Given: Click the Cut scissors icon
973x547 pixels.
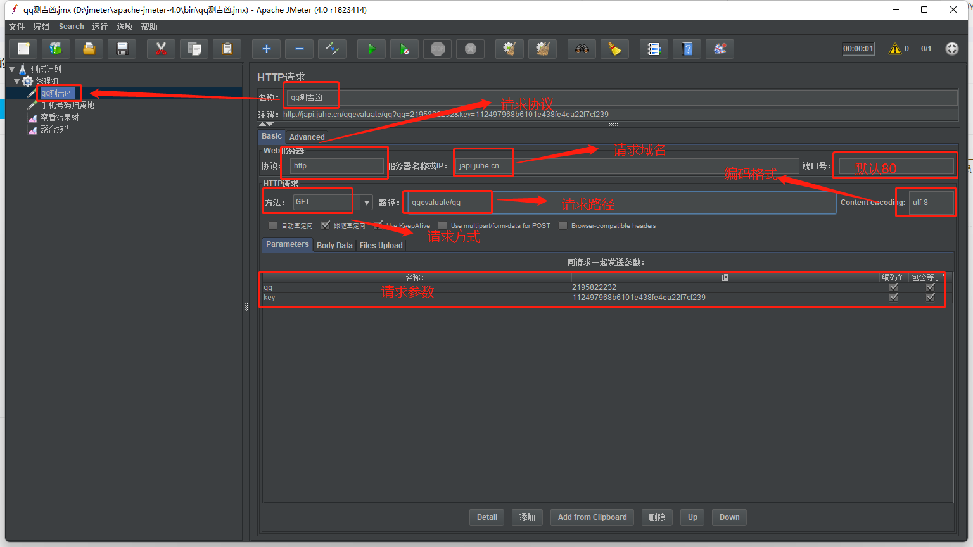Looking at the screenshot, I should tap(161, 49).
